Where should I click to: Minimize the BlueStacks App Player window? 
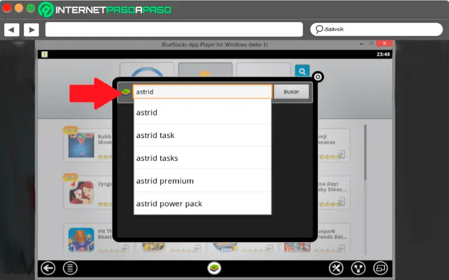pos(361,44)
